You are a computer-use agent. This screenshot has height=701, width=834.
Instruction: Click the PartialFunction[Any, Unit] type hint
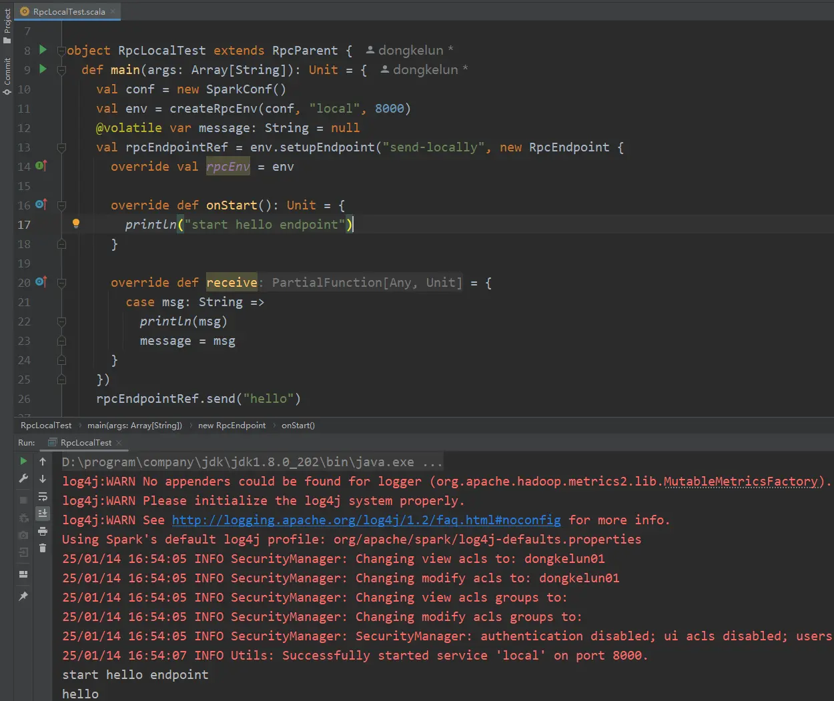(x=366, y=282)
